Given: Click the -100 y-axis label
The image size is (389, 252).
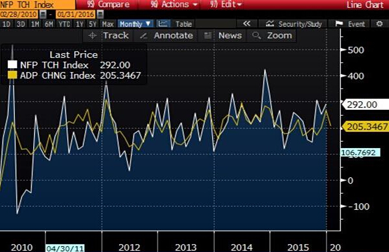Looking at the screenshot, I should point(358,207).
